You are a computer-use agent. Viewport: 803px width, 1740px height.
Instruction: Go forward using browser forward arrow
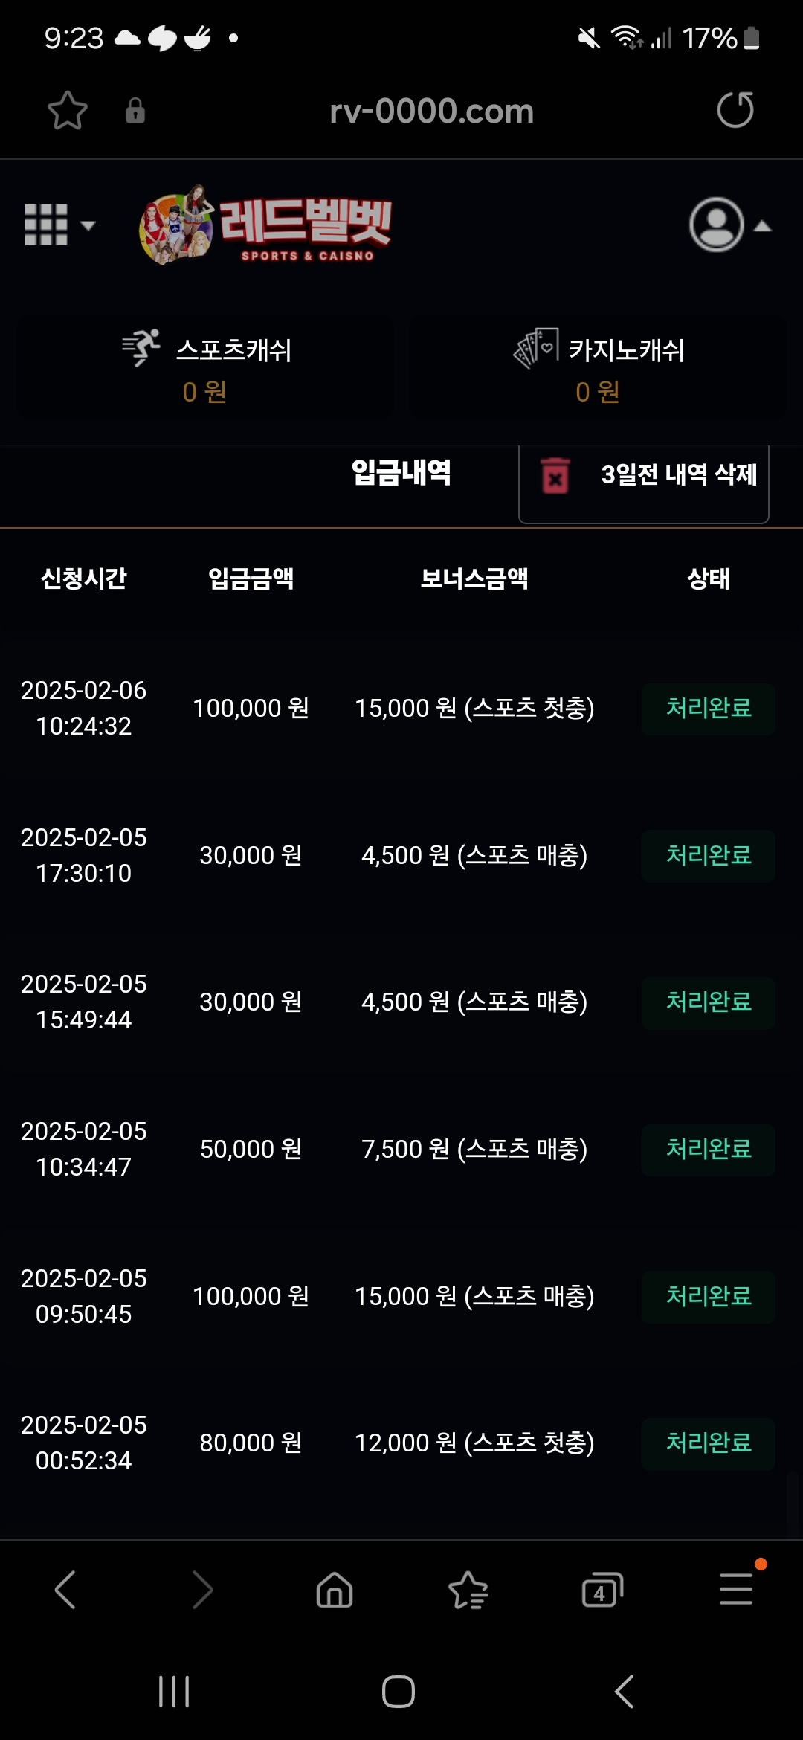coord(201,1590)
